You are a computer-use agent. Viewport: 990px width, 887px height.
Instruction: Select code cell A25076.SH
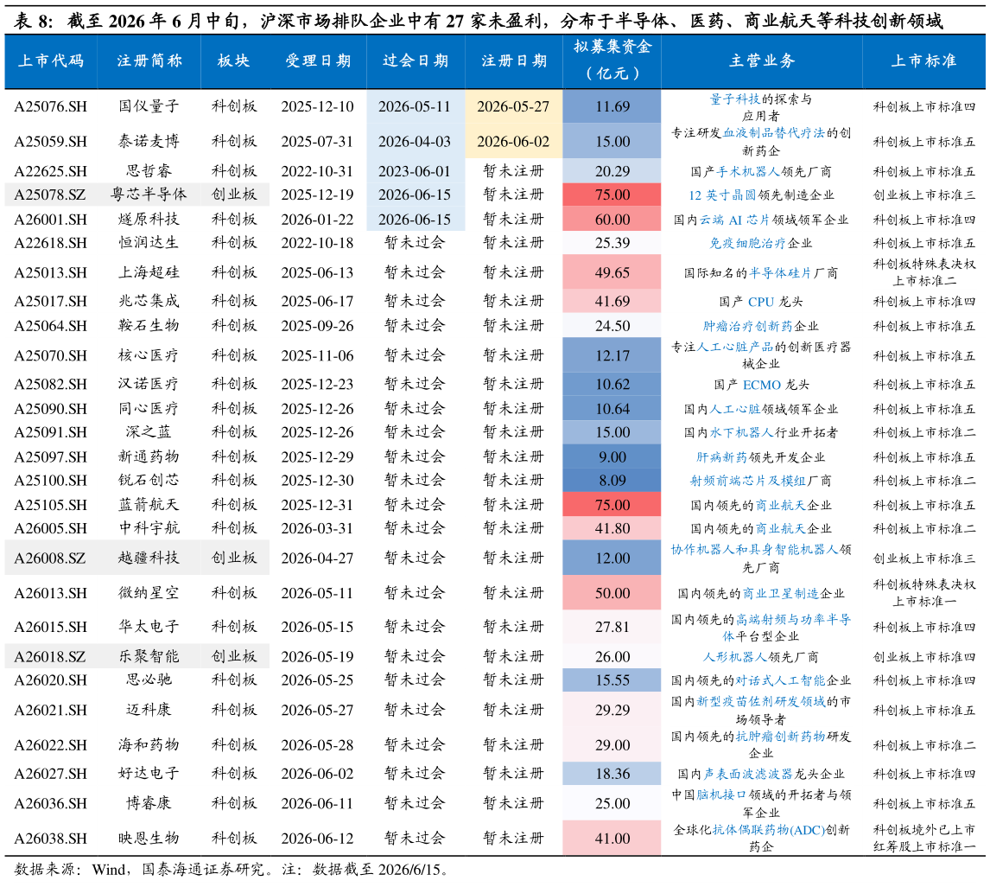click(x=50, y=107)
